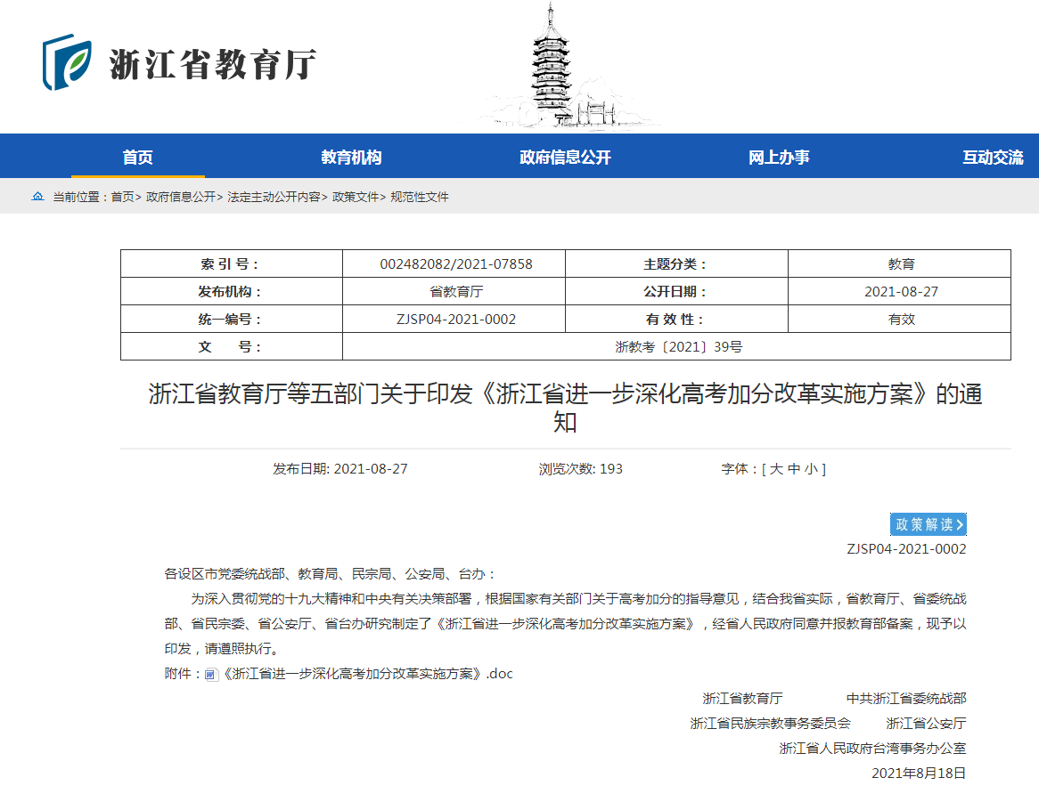The width and height of the screenshot is (1039, 802).
Task: Select index number 002482082/2021-07858 cell
Action: click(454, 263)
